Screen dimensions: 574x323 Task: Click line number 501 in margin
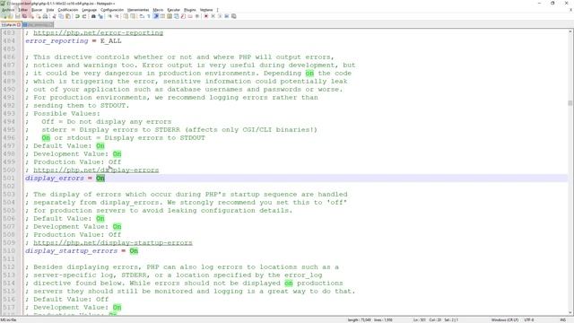coord(9,178)
